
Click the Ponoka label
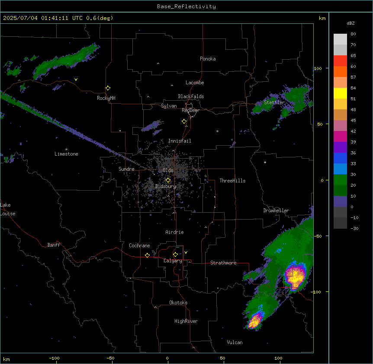pyautogui.click(x=208, y=59)
